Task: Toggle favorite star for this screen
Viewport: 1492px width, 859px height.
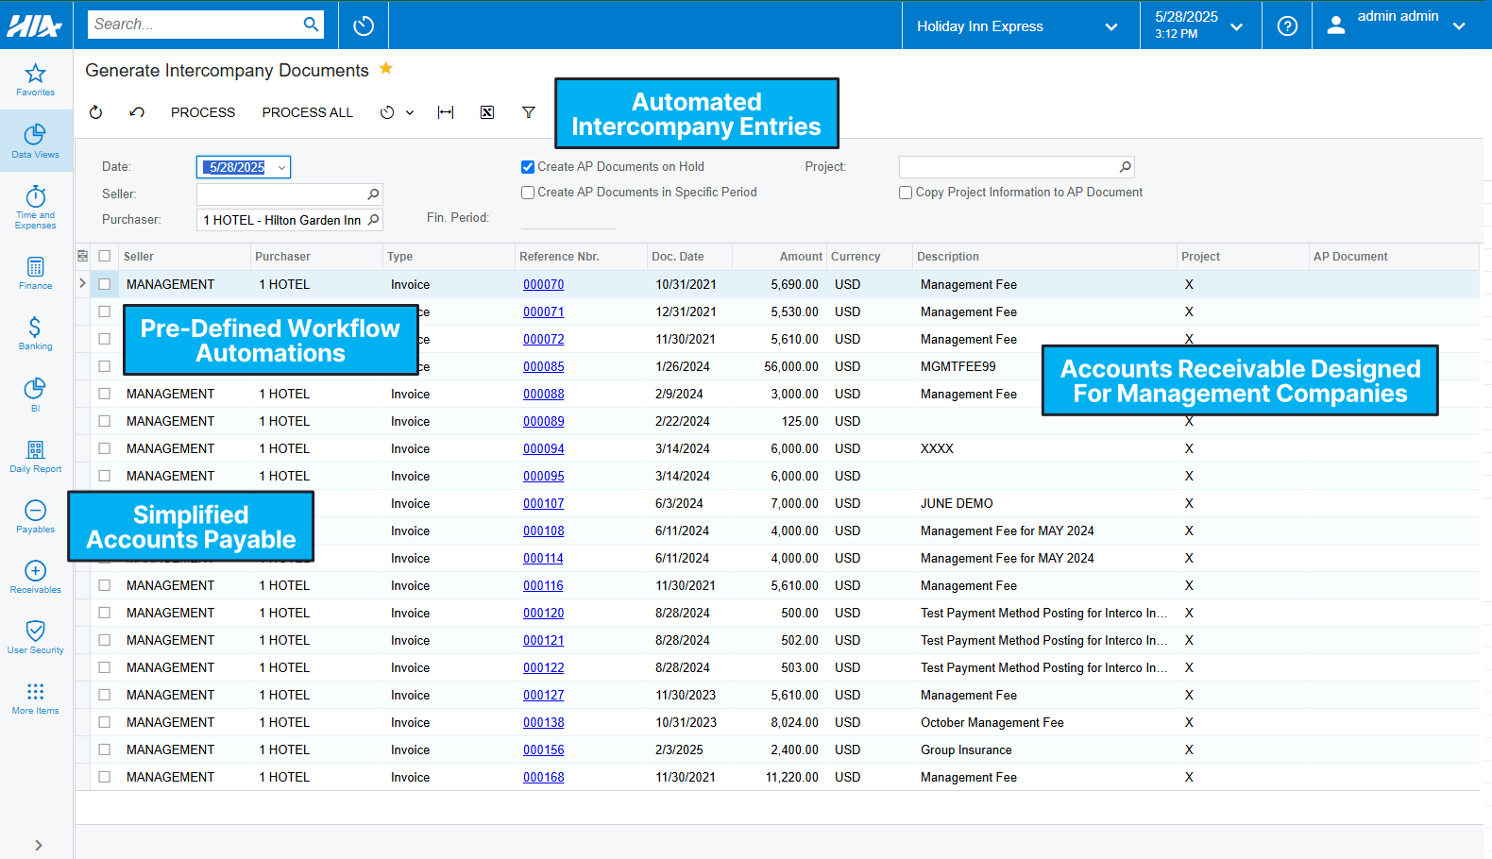Action: point(385,69)
